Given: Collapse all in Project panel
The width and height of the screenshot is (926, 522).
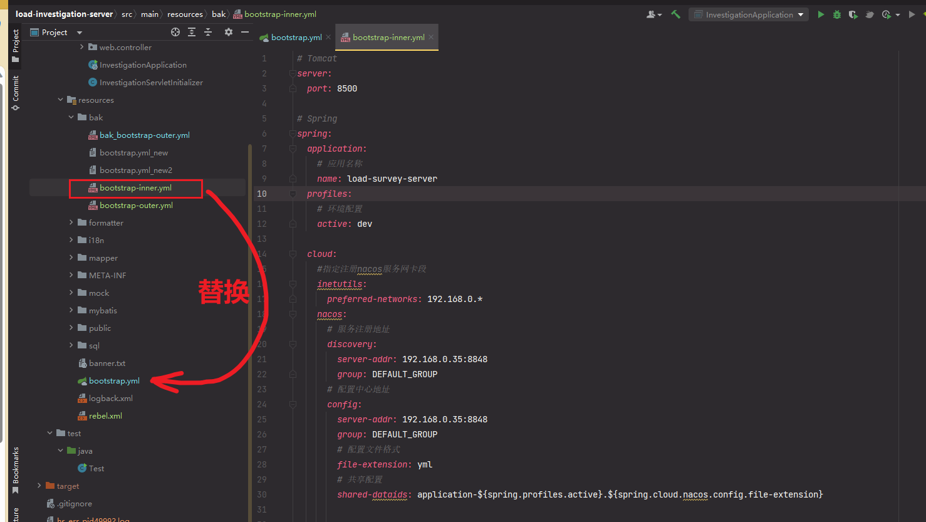Looking at the screenshot, I should 208,32.
